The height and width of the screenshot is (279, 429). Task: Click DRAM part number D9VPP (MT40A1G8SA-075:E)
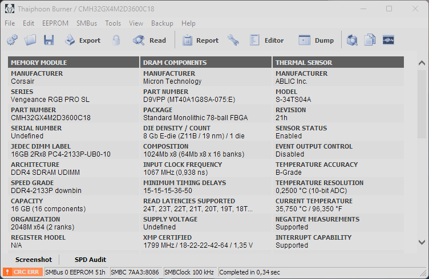click(189, 100)
